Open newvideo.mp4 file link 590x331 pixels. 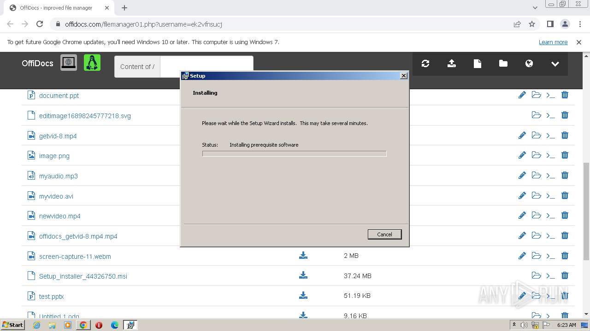click(60, 216)
